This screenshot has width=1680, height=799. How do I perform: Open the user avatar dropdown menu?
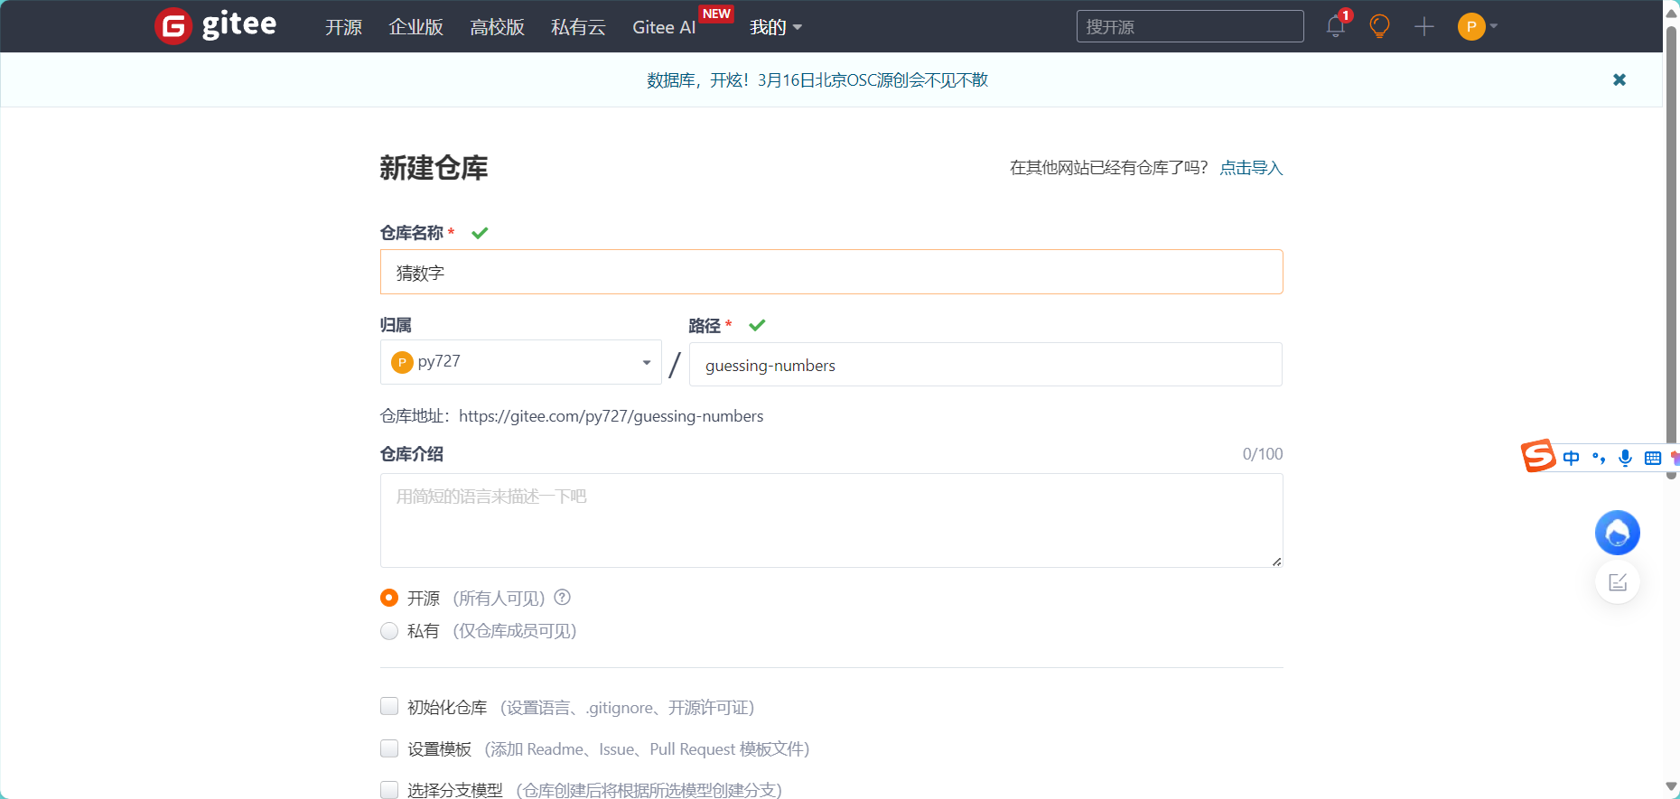[x=1478, y=26]
